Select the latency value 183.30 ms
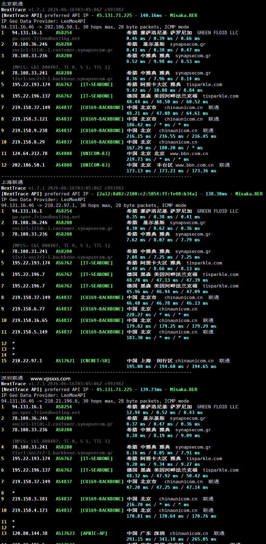Image resolution: width=266 pixels, height=544 pixels. pos(139,338)
